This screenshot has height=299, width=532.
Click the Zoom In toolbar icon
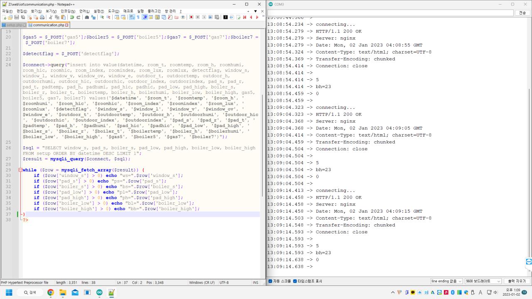[x=102, y=17]
